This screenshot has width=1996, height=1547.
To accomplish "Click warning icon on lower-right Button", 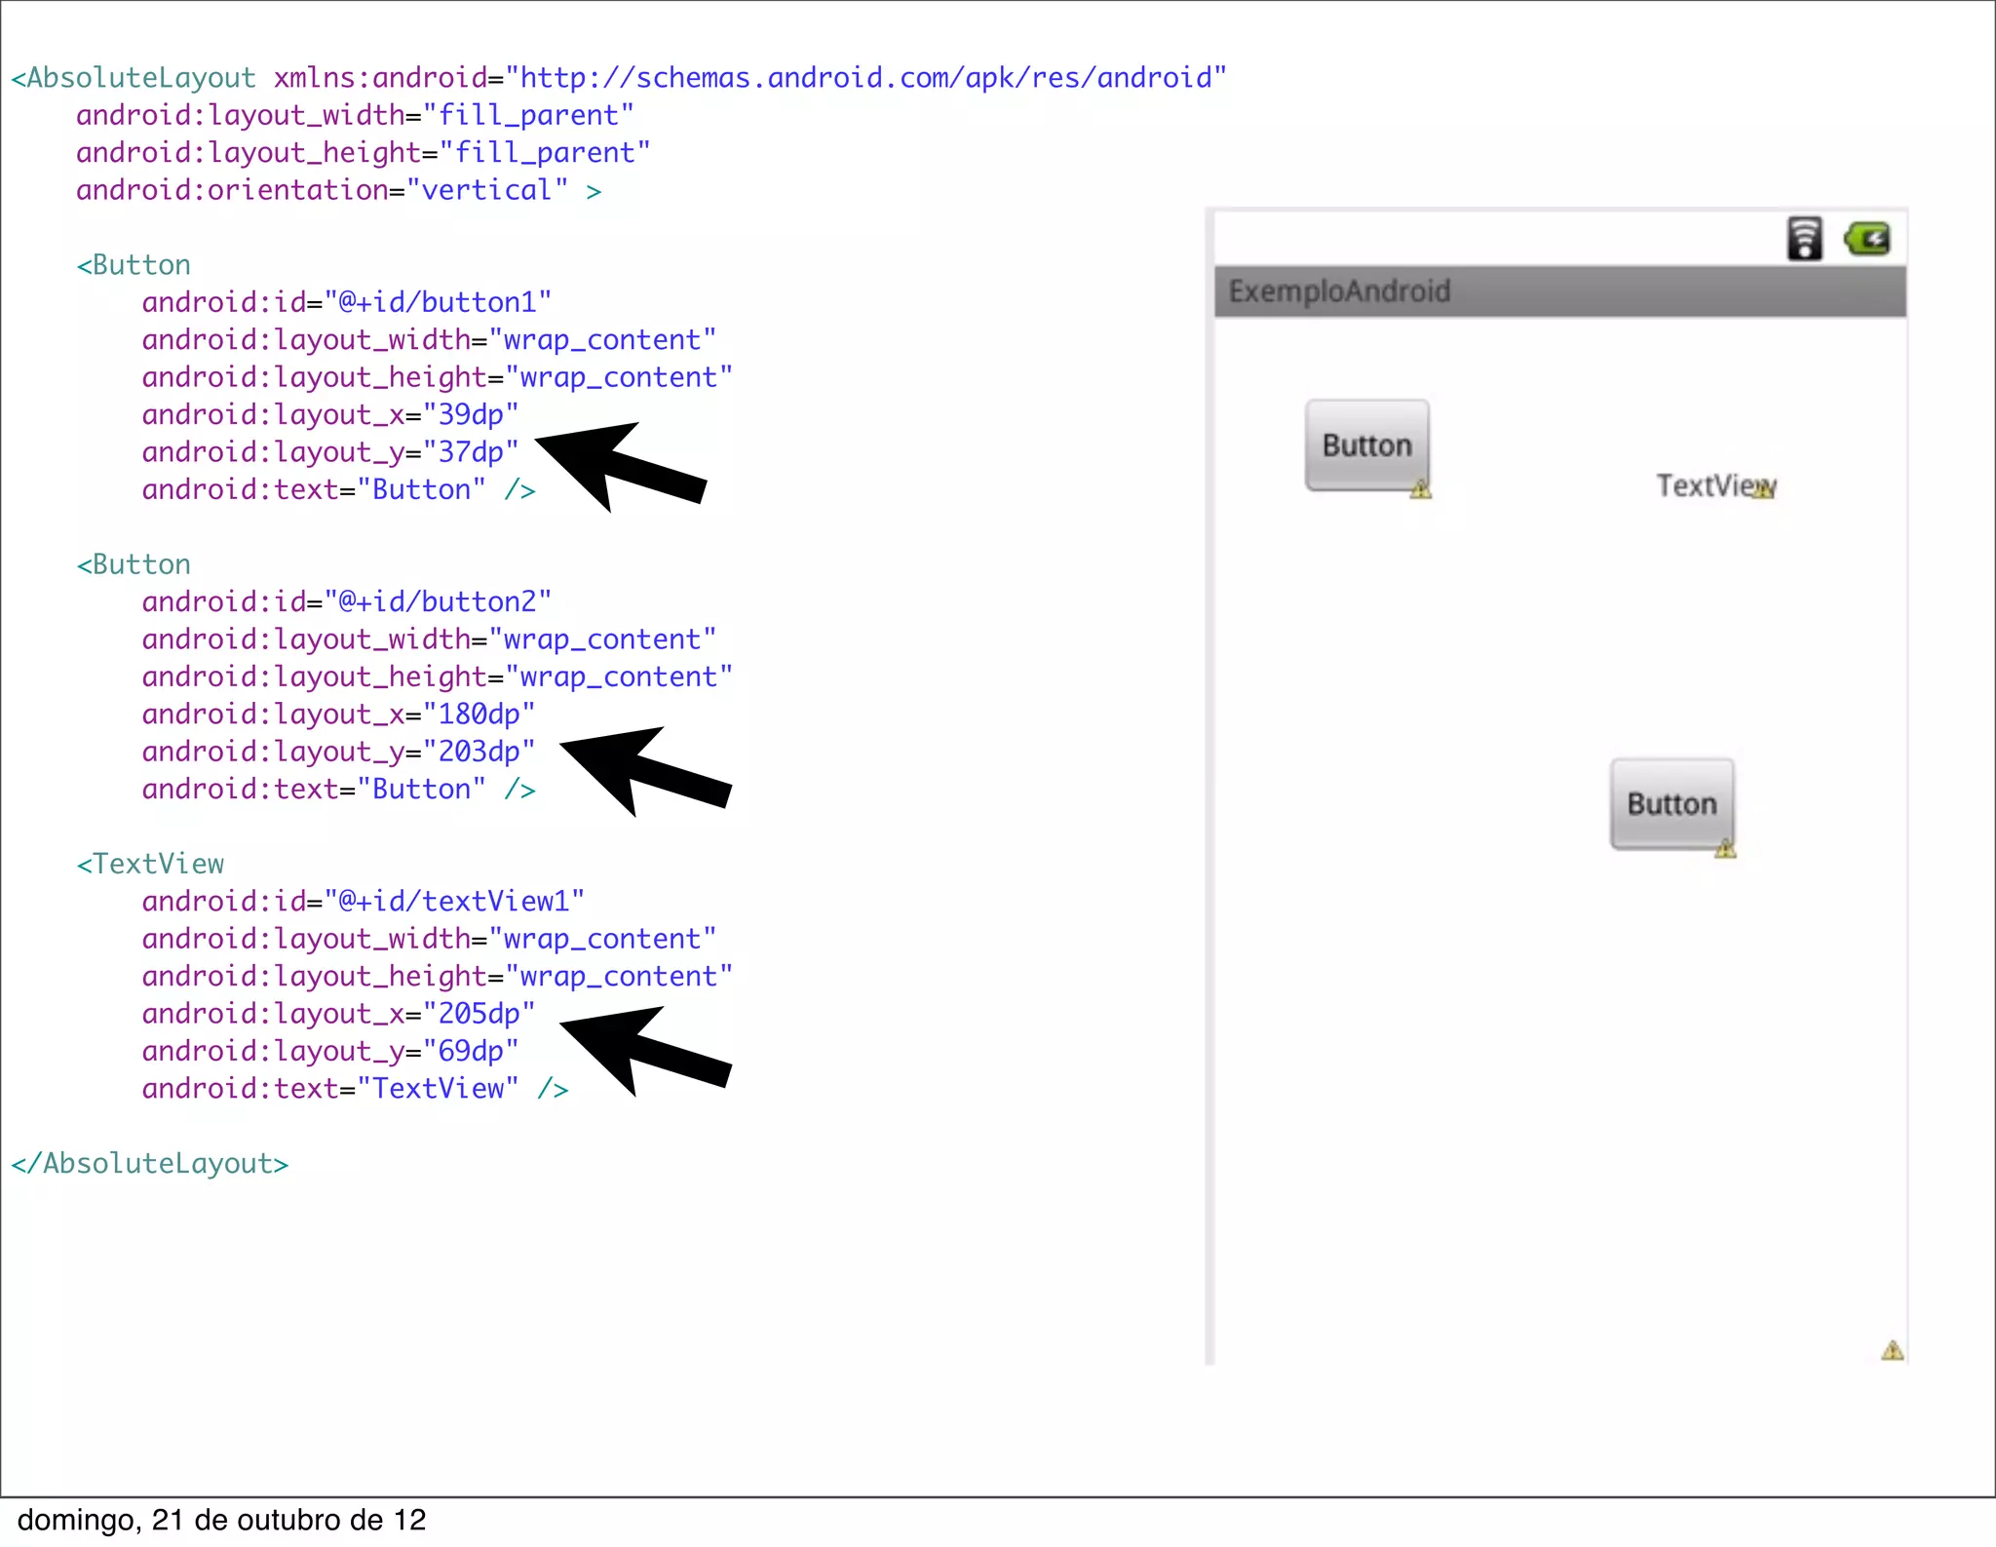I will coord(1725,848).
